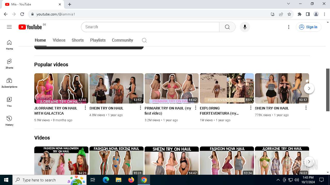Open YouTube settings three-dot menu

pos(289,27)
